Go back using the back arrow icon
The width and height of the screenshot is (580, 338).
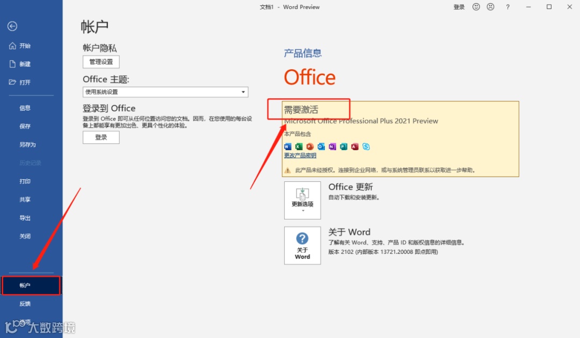coord(12,26)
